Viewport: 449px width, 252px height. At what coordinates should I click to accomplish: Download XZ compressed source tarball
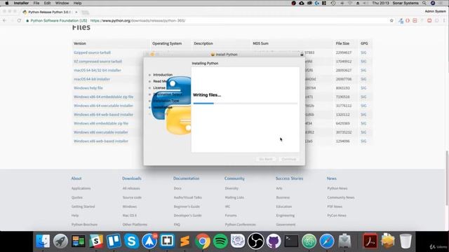pos(98,62)
